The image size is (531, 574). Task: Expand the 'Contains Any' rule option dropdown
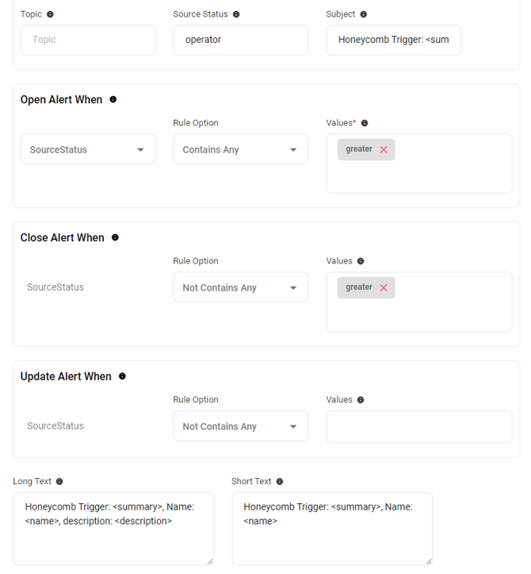[x=240, y=149]
